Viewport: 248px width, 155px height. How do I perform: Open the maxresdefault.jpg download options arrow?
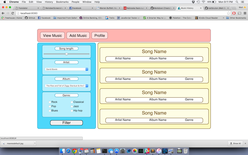[35, 144]
